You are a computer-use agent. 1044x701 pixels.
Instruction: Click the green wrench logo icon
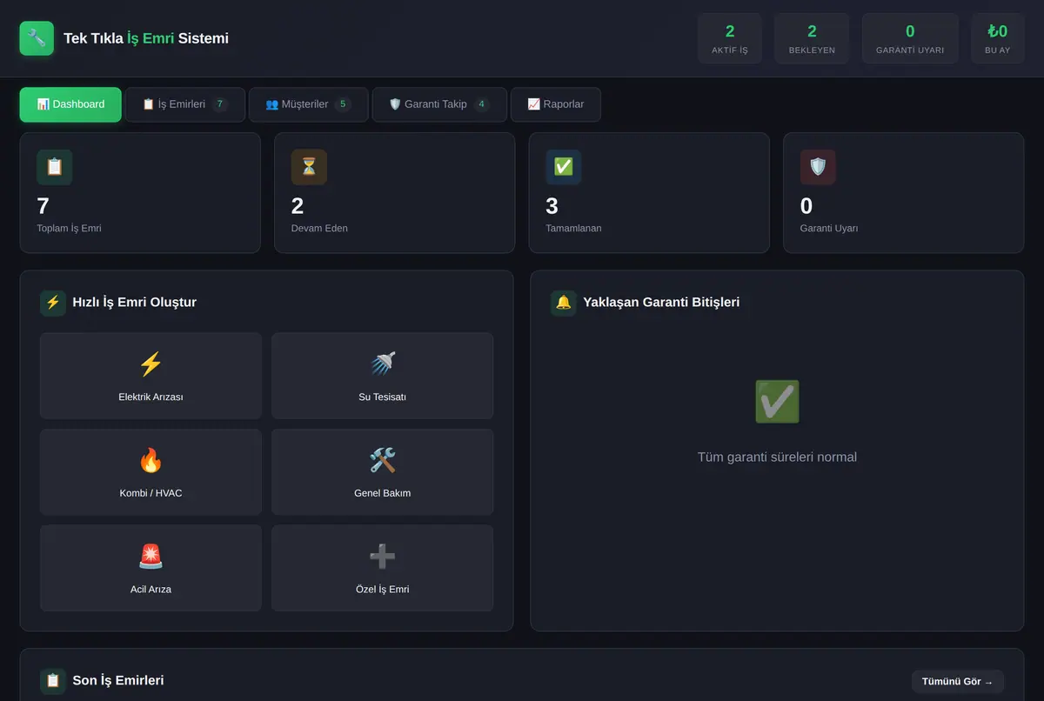click(x=37, y=38)
